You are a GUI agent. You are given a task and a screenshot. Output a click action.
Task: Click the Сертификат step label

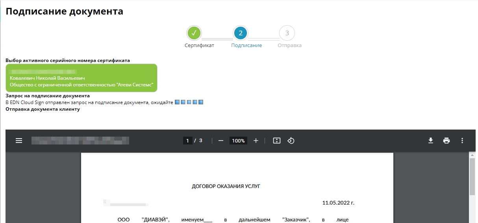[x=200, y=46]
